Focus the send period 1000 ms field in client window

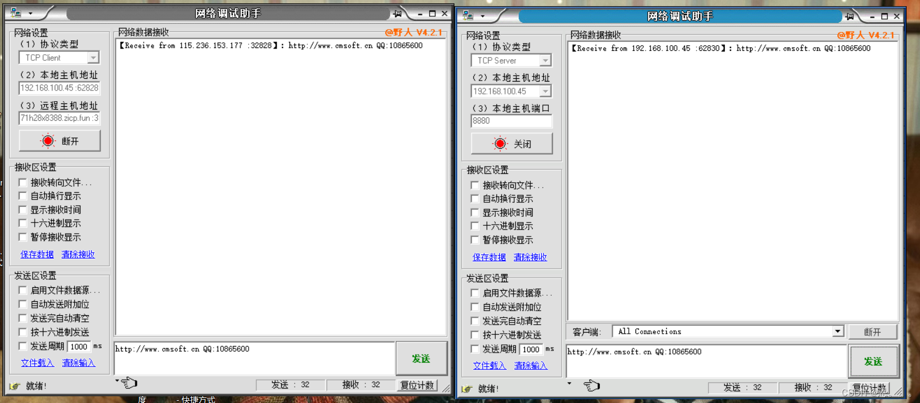(79, 347)
